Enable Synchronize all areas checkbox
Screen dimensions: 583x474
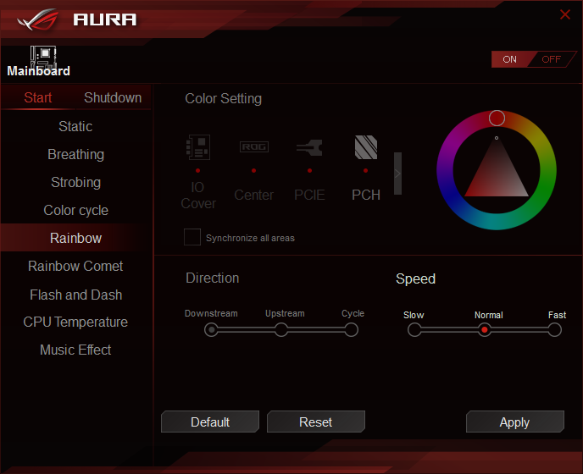(x=192, y=237)
